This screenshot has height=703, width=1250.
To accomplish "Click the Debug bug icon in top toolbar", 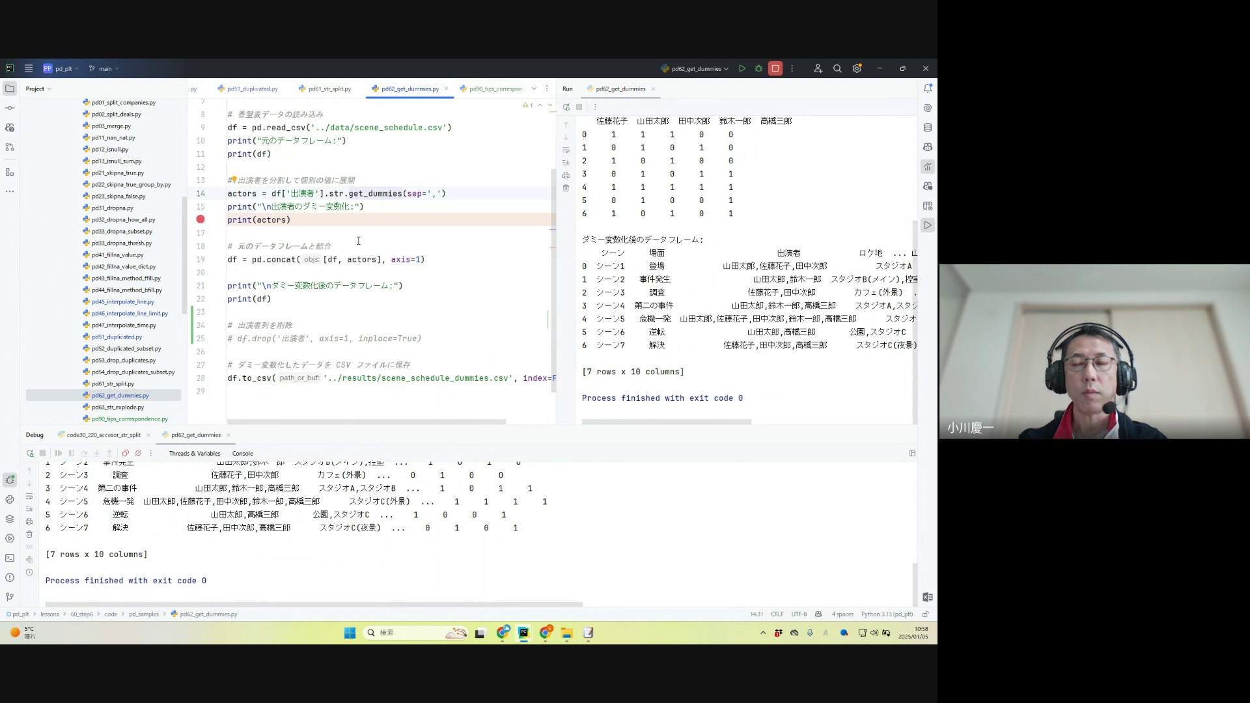I will pyautogui.click(x=759, y=68).
